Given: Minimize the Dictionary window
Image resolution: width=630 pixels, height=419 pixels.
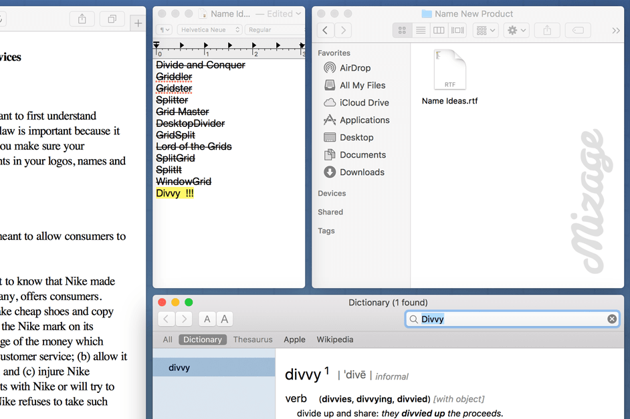Looking at the screenshot, I should click(175, 302).
